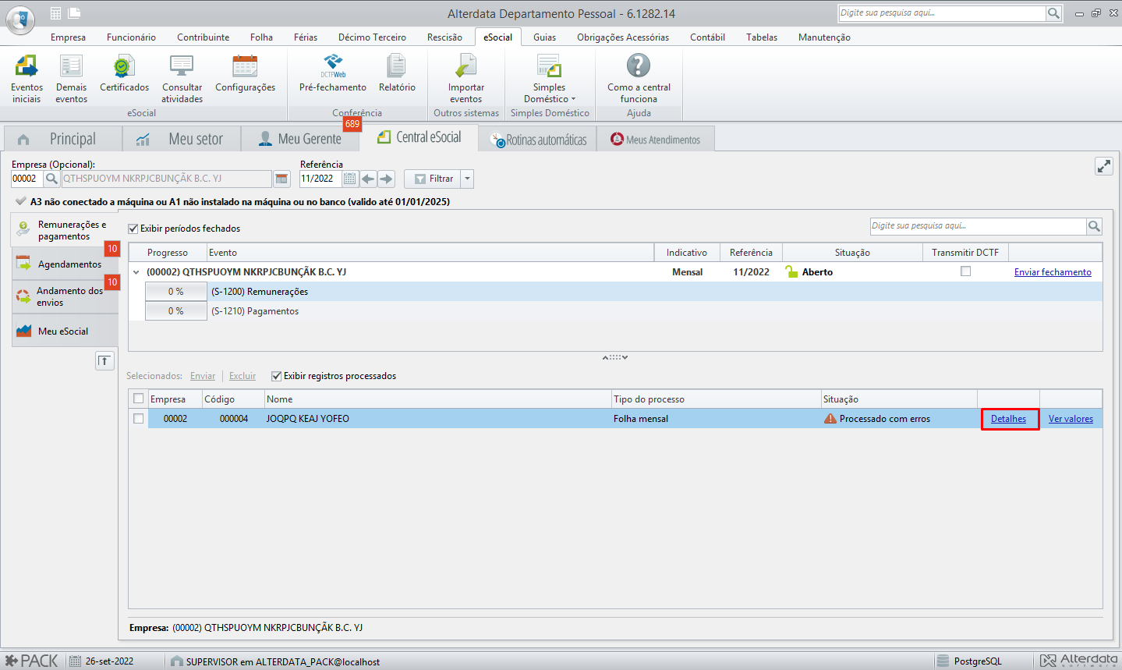This screenshot has width=1122, height=670.
Task: Open the Ver valores link
Action: (1071, 419)
